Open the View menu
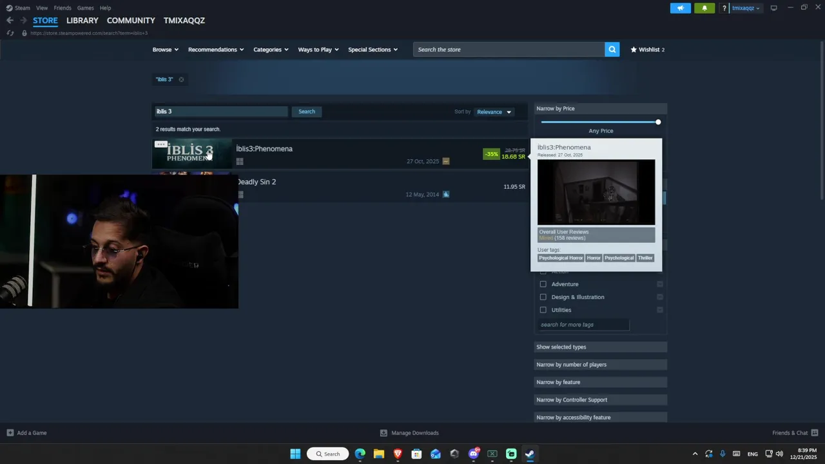Viewport: 825px width, 464px height. (42, 8)
